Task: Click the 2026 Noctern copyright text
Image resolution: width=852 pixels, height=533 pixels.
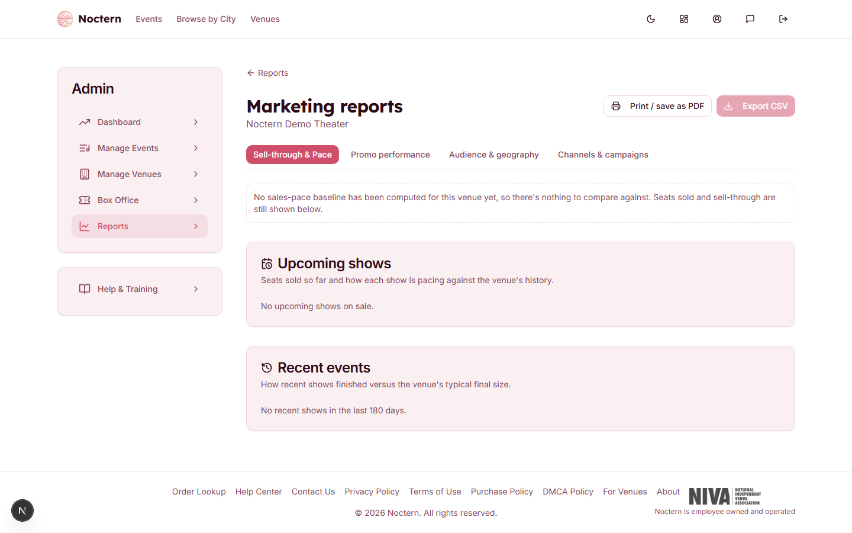Action: [x=426, y=513]
